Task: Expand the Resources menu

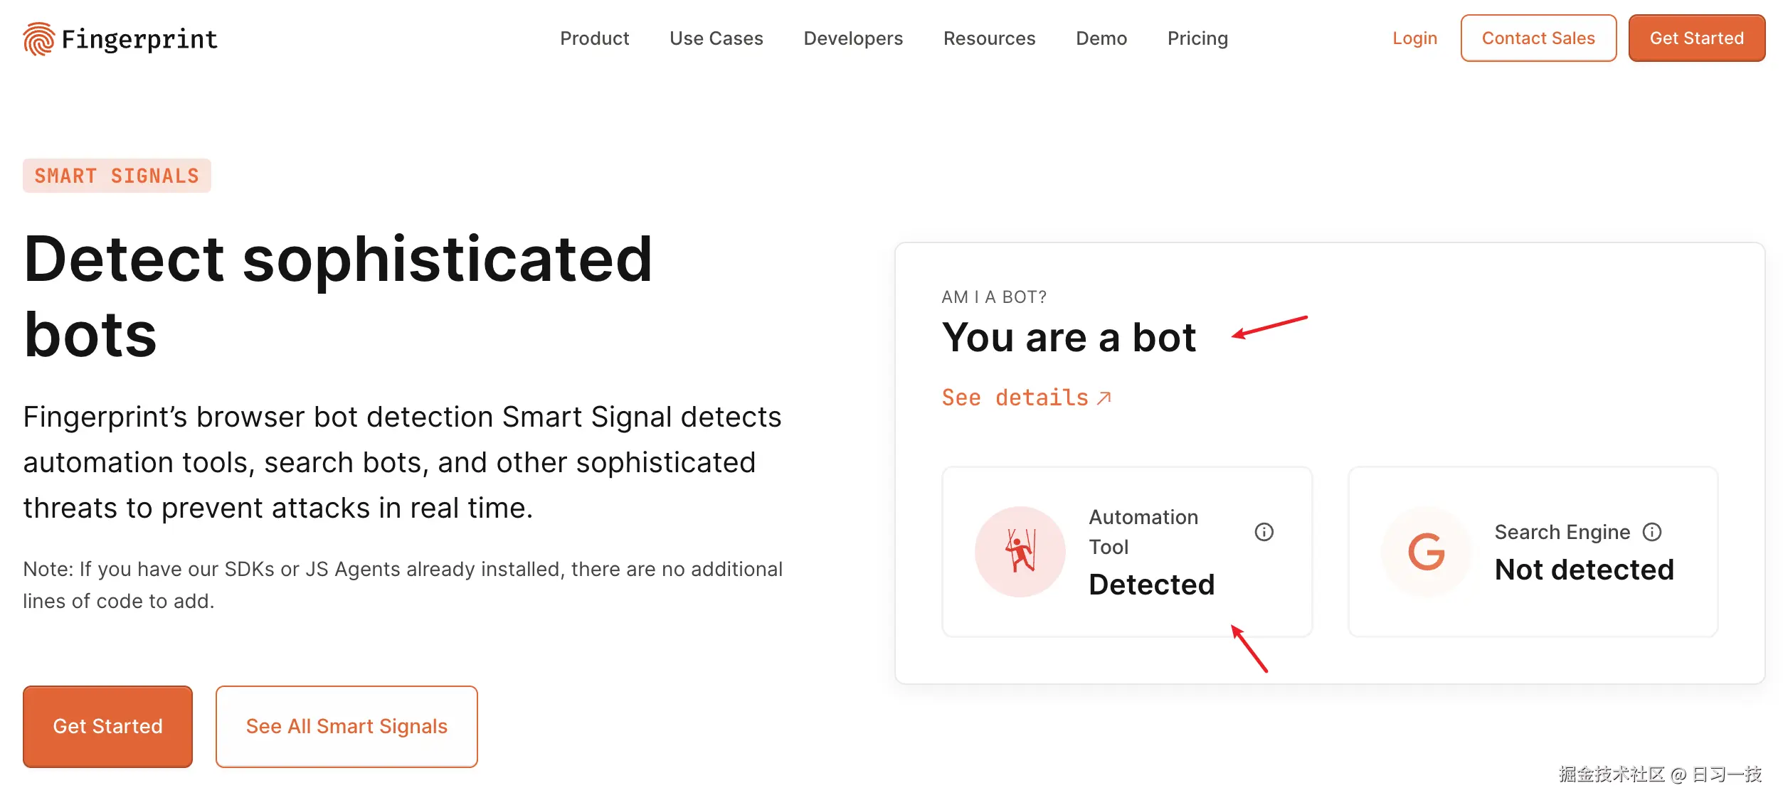Action: [x=989, y=38]
